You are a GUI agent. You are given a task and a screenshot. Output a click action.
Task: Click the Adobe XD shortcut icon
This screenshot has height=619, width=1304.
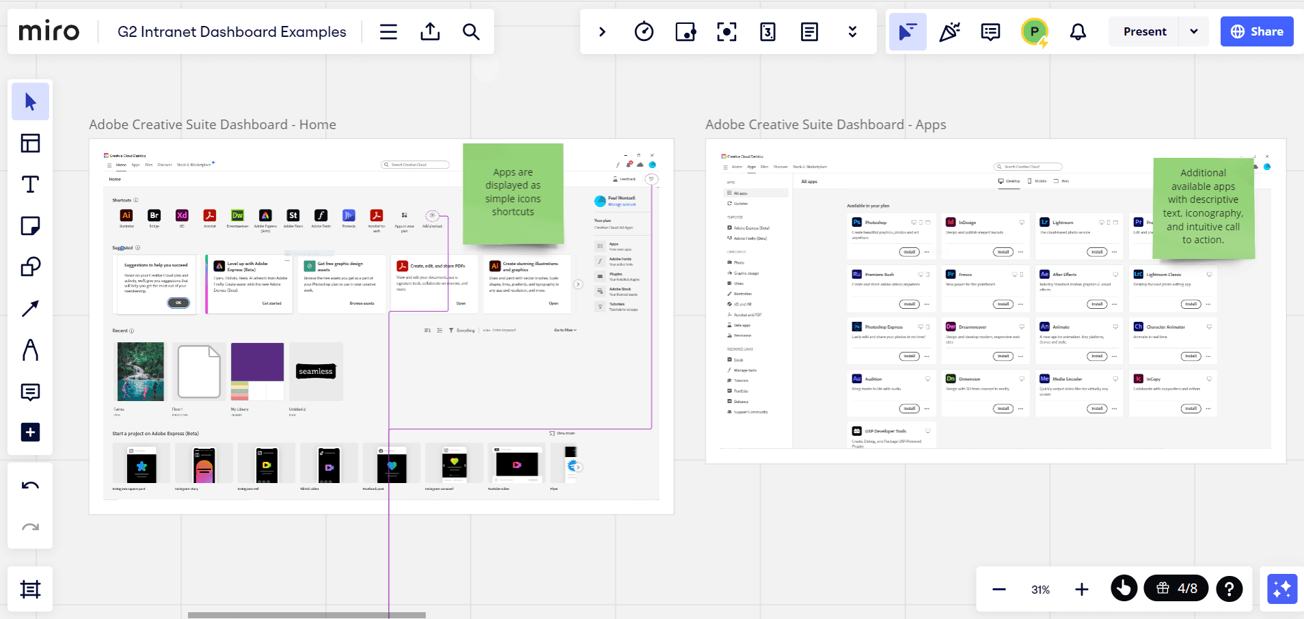click(x=182, y=215)
